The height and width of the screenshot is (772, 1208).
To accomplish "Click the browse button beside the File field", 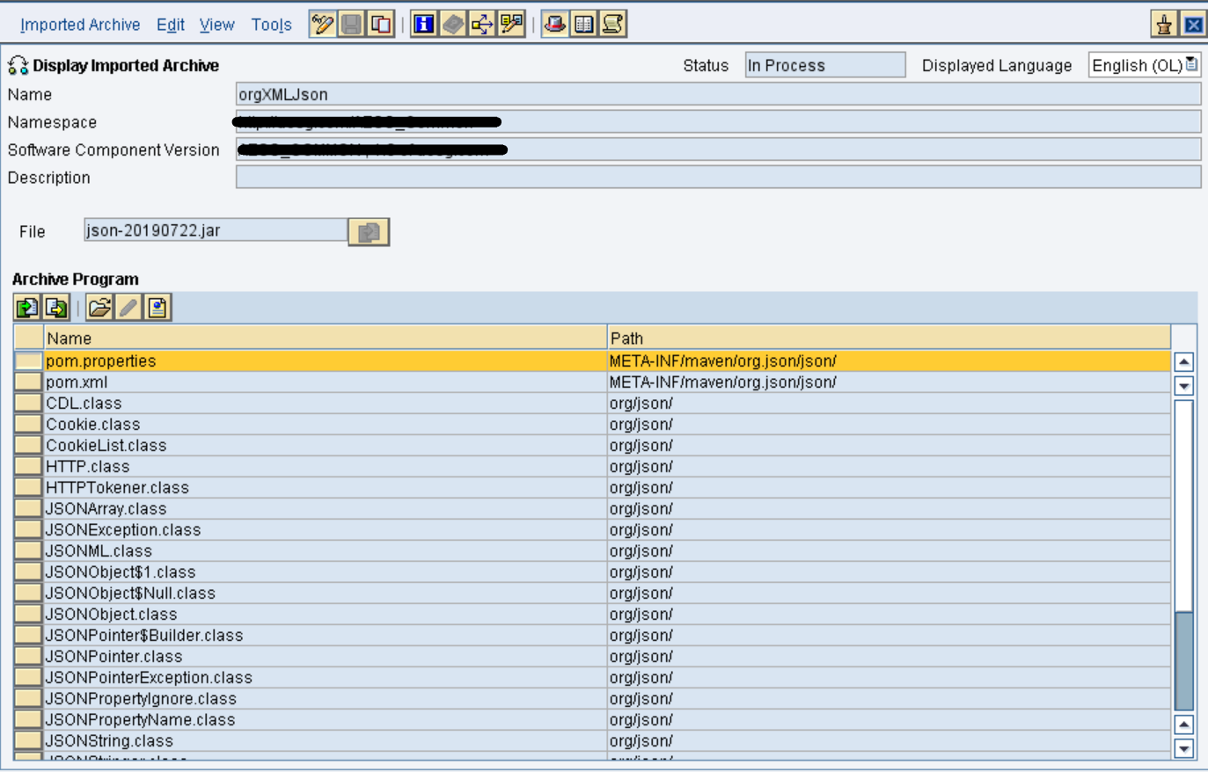I will coord(369,232).
